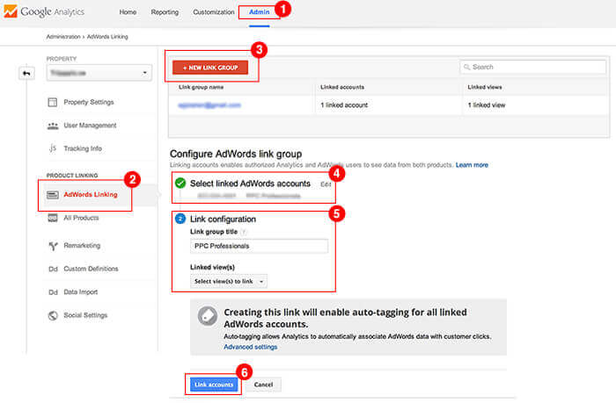Click Edit next to Select linked AdWords accounts
616x403 pixels.
click(x=326, y=184)
